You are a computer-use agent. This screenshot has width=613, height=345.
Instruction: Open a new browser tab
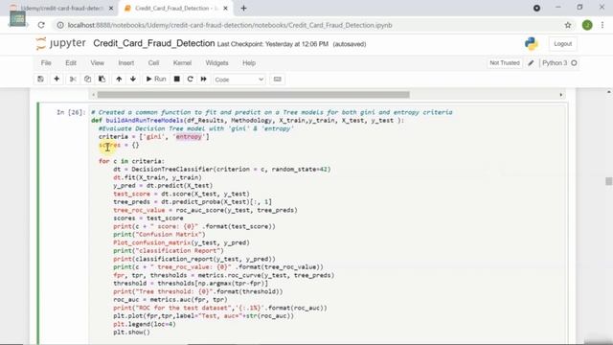tap(243, 9)
